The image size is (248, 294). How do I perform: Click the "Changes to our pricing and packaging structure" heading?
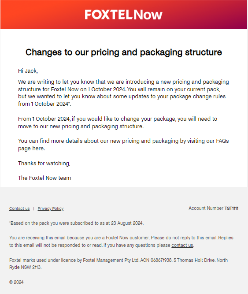pyautogui.click(x=124, y=52)
